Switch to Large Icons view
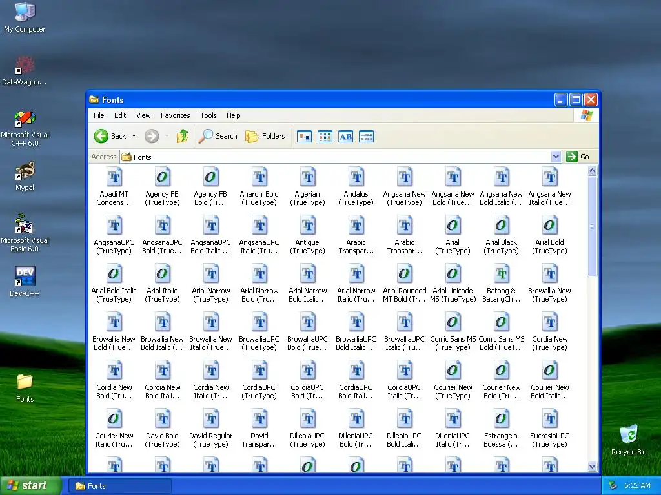 305,137
